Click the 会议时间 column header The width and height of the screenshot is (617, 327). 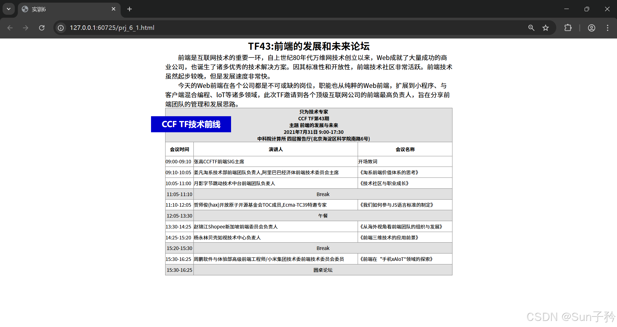[179, 149]
